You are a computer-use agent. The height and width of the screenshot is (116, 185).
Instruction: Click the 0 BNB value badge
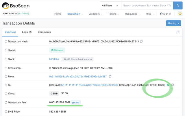(54, 94)
